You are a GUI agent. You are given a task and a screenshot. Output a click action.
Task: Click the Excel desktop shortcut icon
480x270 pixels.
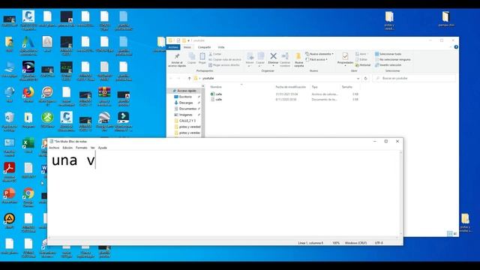point(28,143)
